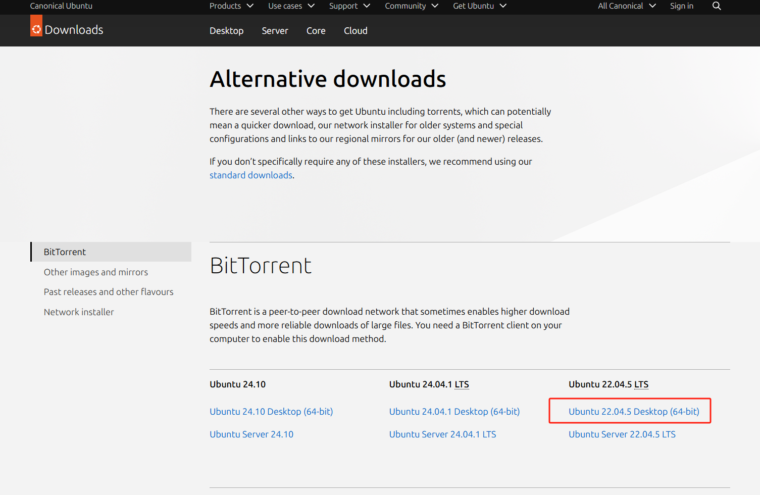Download Ubuntu 24.10 Desktop (64-bit) torrent
Viewport: 760px width, 495px height.
coord(271,412)
